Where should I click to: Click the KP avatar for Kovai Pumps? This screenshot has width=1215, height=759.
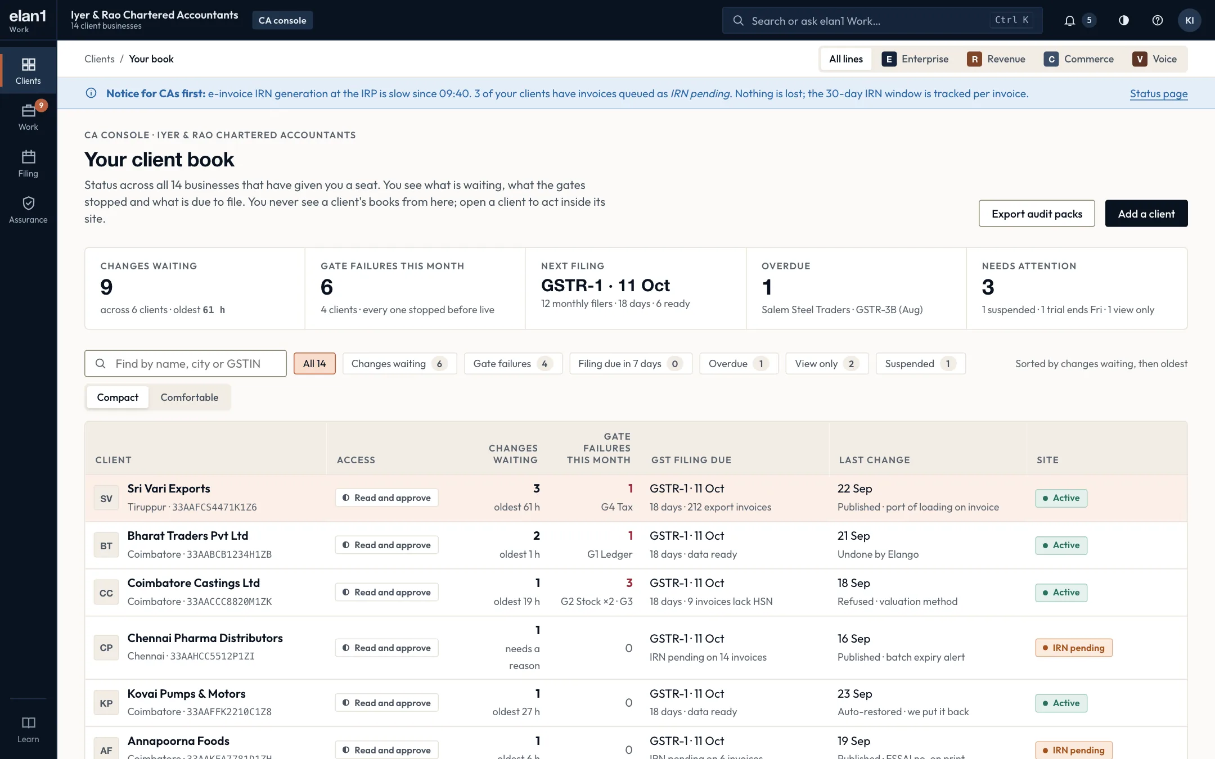(x=106, y=703)
